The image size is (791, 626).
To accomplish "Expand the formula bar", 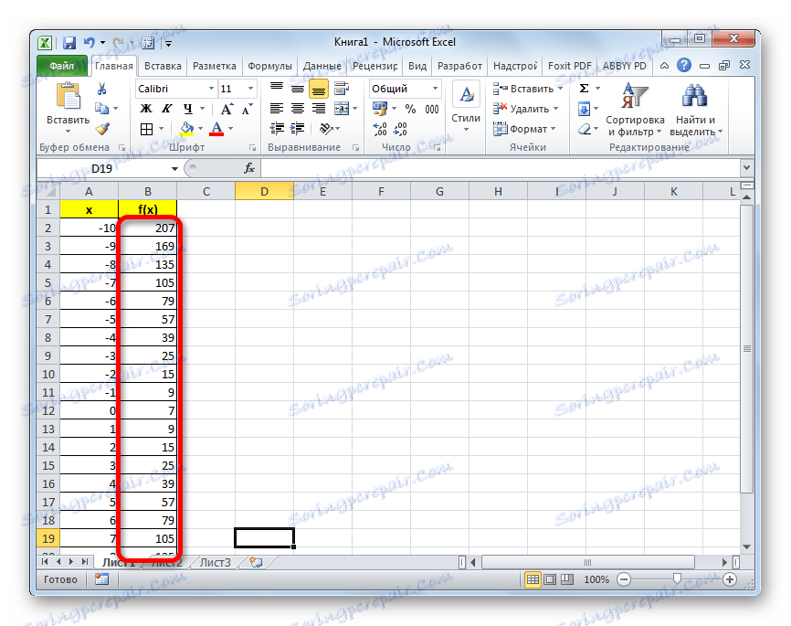I will click(x=746, y=167).
